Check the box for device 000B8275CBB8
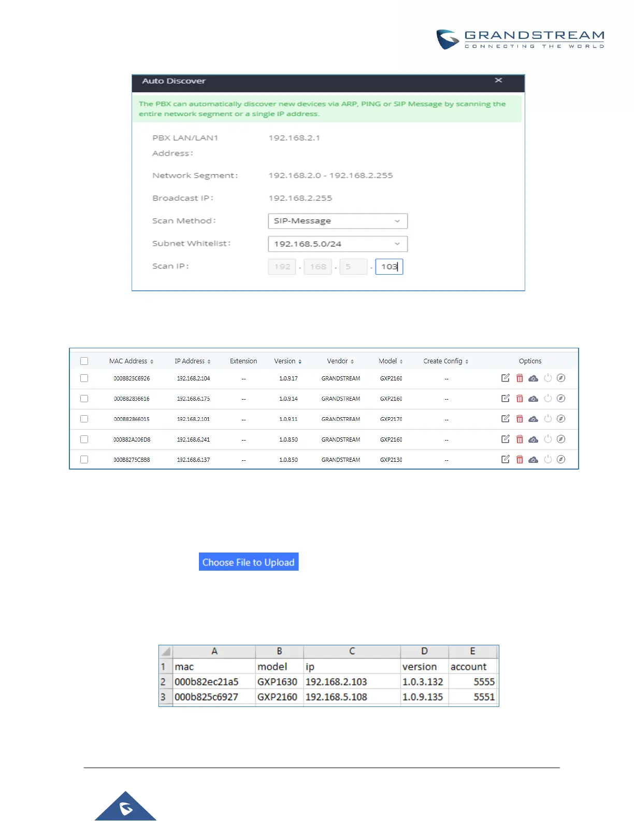This screenshot has height=821, width=634. pyautogui.click(x=84, y=459)
